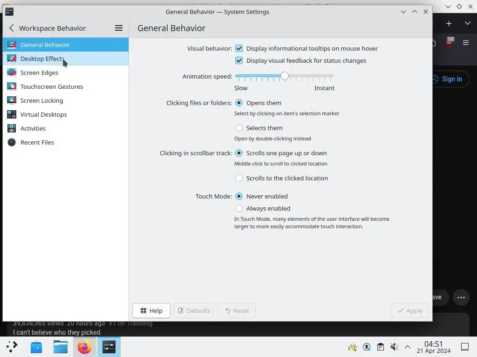Open the Virtual Desktops page
This screenshot has height=357, width=477.
[66, 114]
